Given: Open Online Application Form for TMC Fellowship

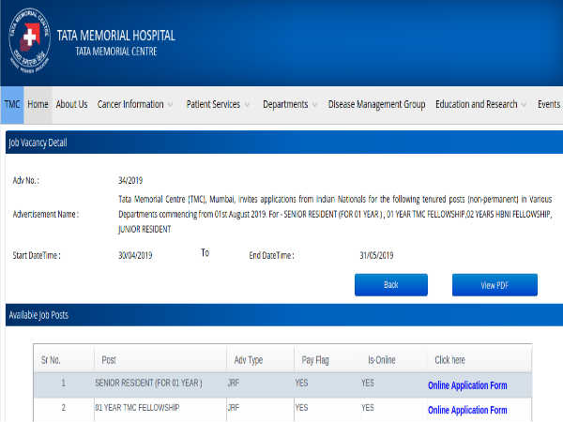Looking at the screenshot, I should tap(467, 410).
